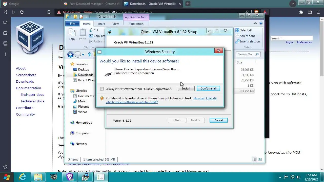Screen dimensions: 324x182
Task: Tick 'Always trust software from Oracle Corporation' checkbox
Action: pyautogui.click(x=102, y=89)
